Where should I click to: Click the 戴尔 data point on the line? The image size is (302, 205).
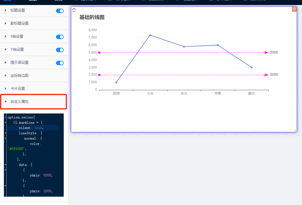coord(252,67)
